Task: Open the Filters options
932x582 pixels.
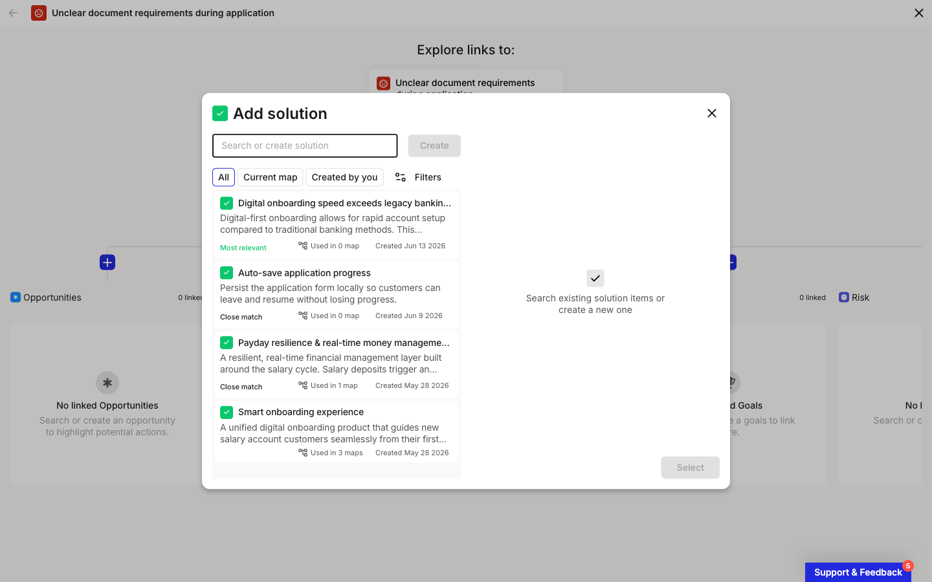Action: click(418, 177)
